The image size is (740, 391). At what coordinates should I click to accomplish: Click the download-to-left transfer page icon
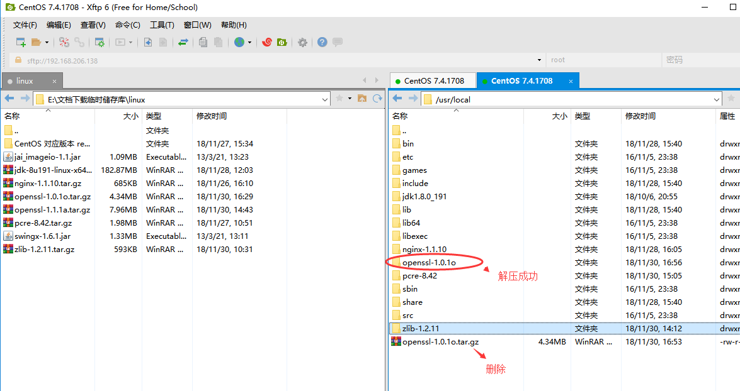point(148,42)
